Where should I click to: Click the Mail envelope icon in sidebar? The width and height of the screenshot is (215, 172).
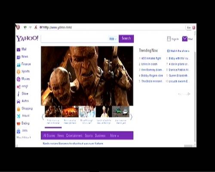pyautogui.click(x=18, y=49)
